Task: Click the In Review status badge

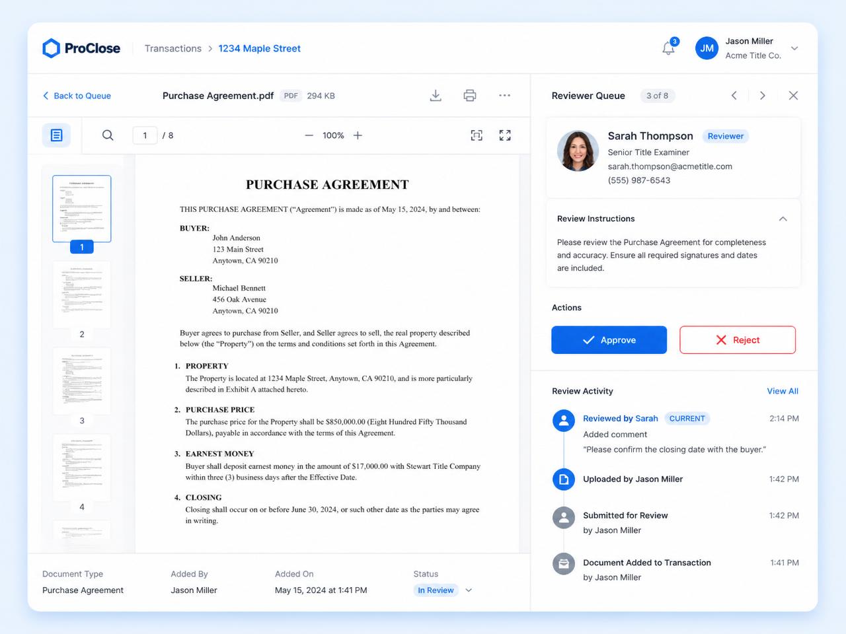Action: click(x=436, y=590)
